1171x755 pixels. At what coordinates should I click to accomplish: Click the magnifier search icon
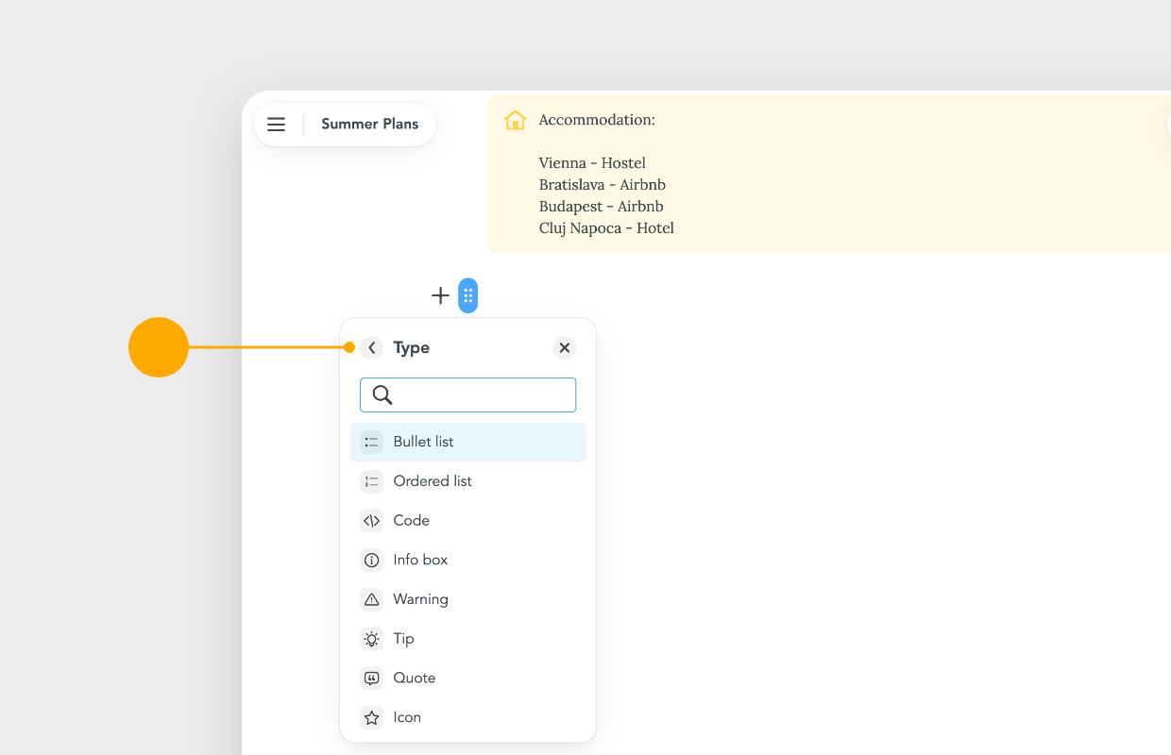pyautogui.click(x=382, y=395)
